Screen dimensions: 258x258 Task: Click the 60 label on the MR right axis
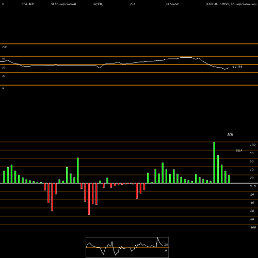click(252, 162)
